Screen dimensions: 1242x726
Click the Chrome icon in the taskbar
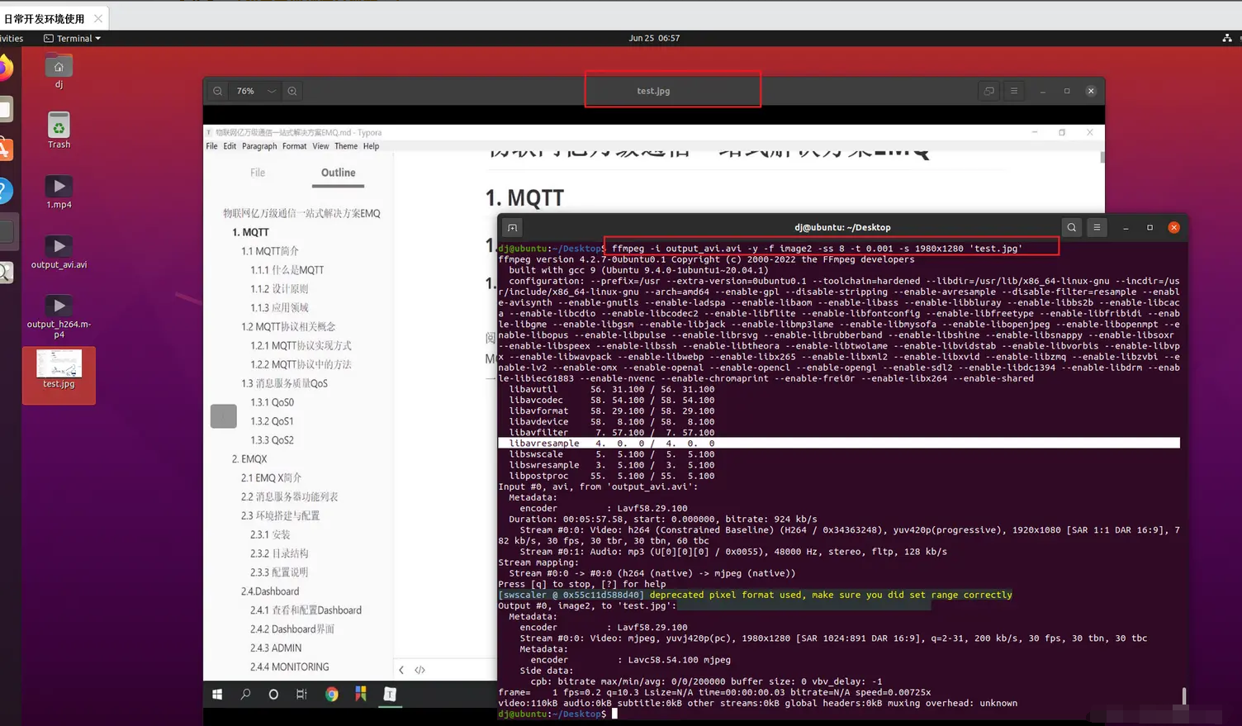coord(331,695)
